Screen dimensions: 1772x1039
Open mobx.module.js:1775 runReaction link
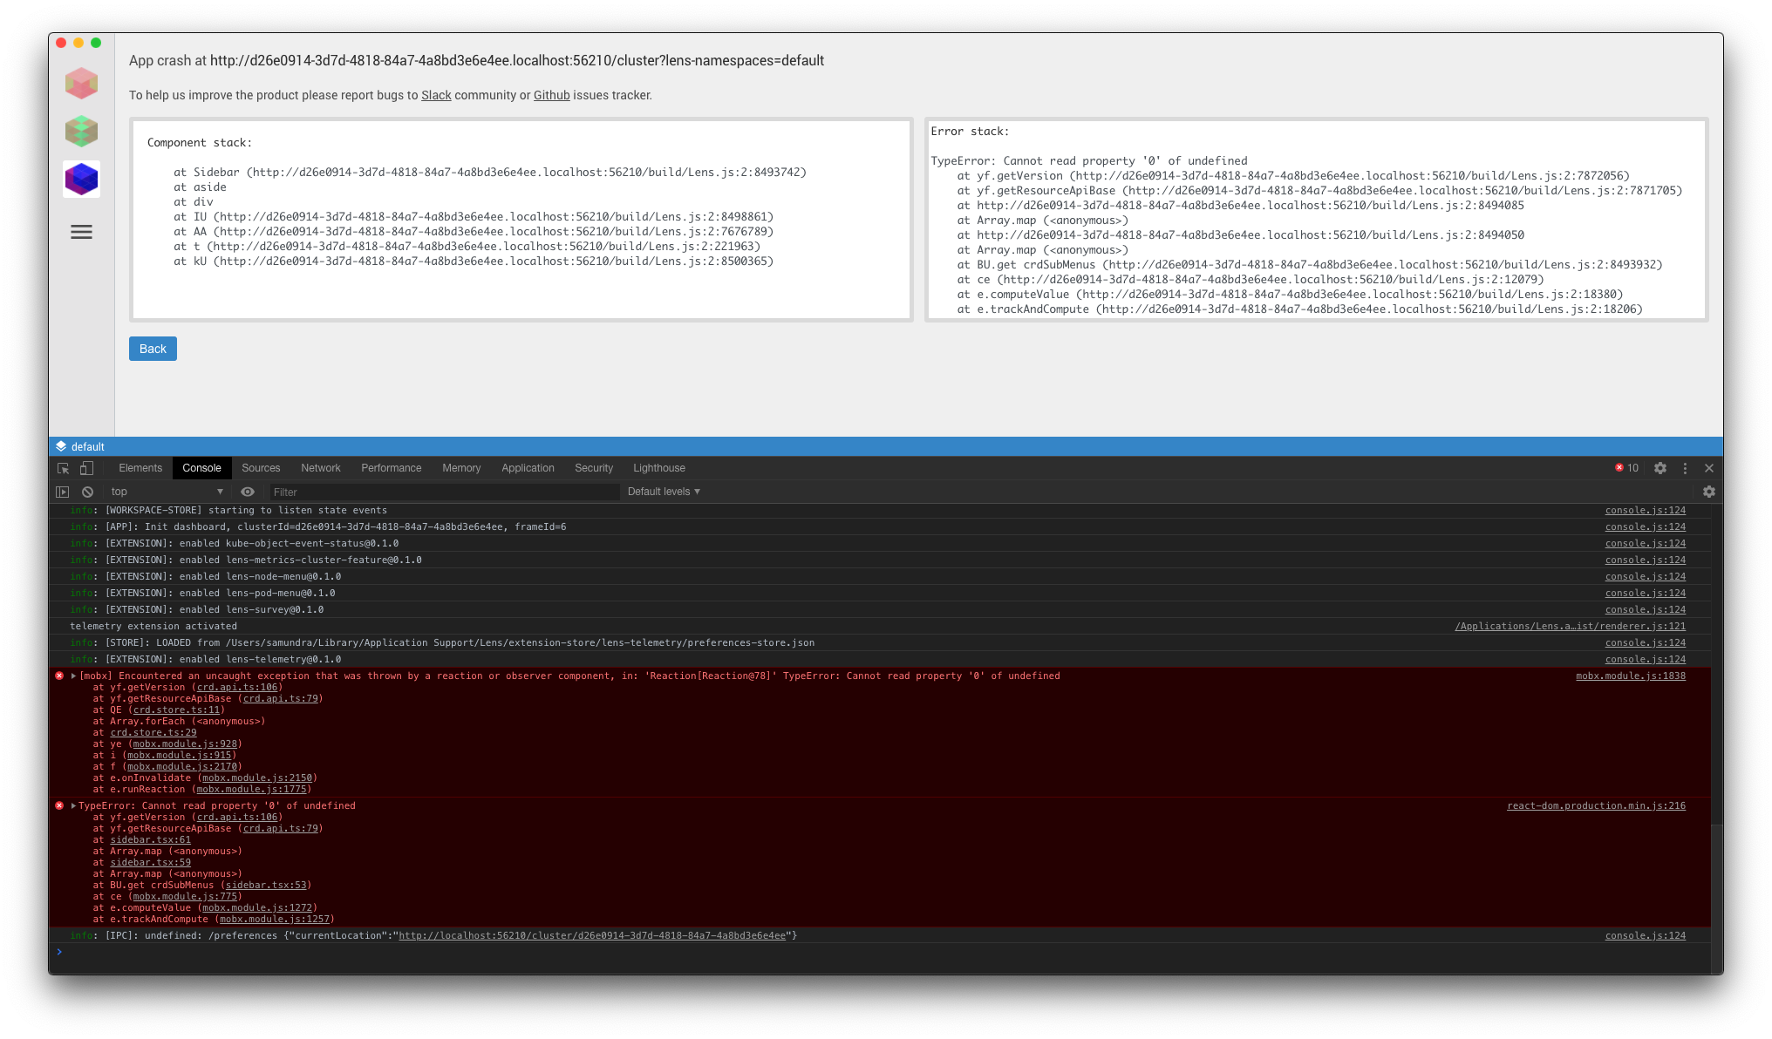click(251, 789)
